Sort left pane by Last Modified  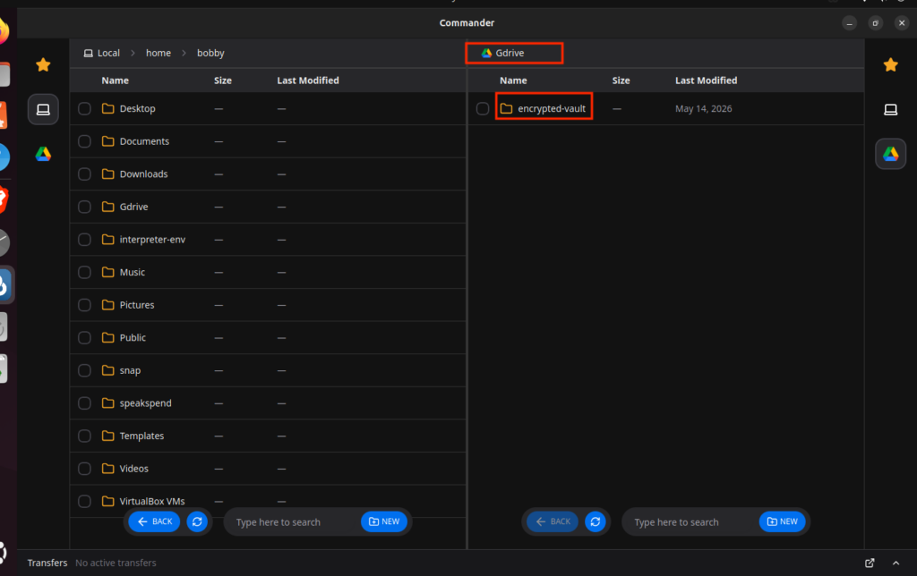coord(308,80)
